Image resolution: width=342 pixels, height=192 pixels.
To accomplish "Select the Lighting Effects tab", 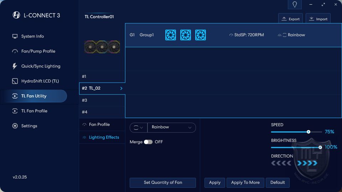I will click(x=102, y=137).
